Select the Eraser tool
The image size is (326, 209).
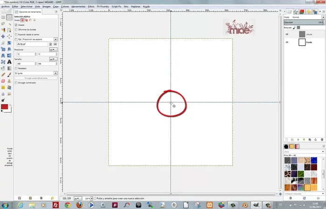[3, 80]
